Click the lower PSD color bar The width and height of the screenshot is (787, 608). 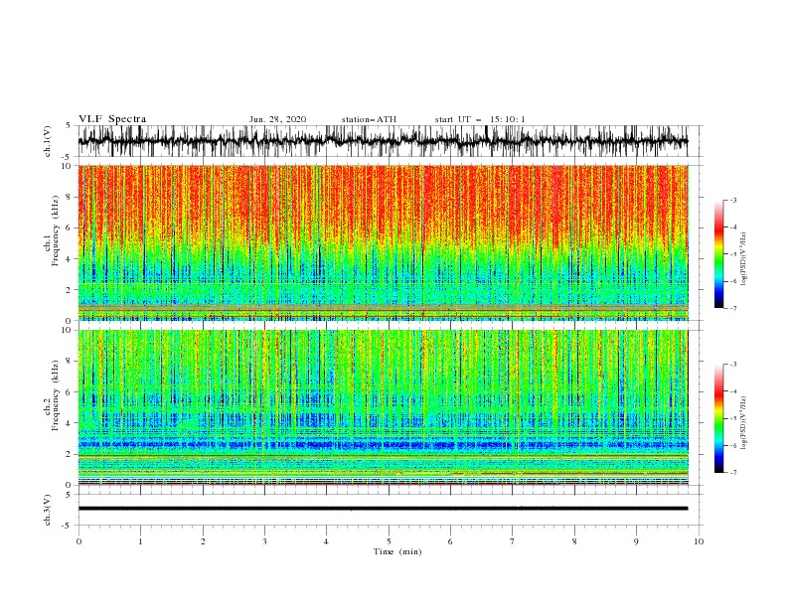coord(718,418)
